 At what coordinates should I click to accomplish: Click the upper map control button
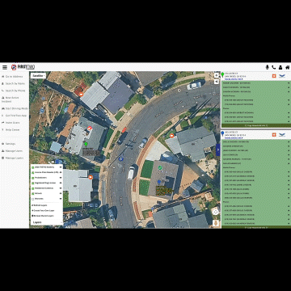coord(216,75)
